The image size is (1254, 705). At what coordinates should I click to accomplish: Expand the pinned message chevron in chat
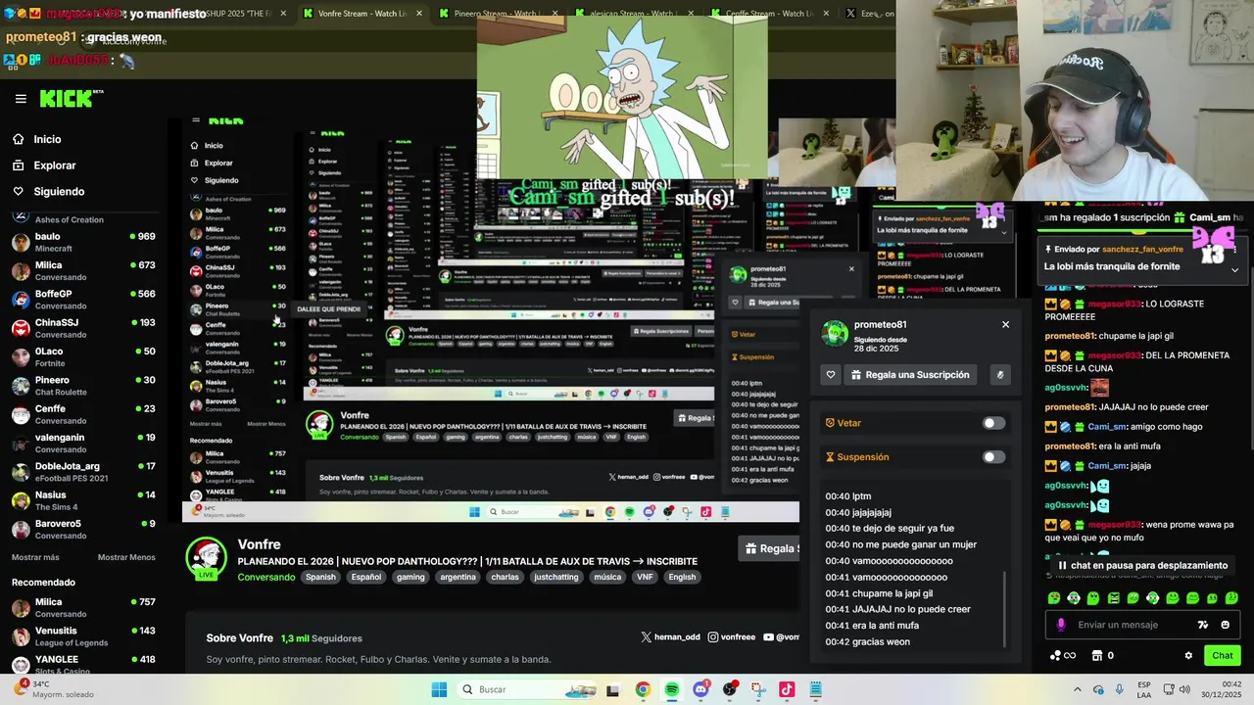tap(1234, 270)
